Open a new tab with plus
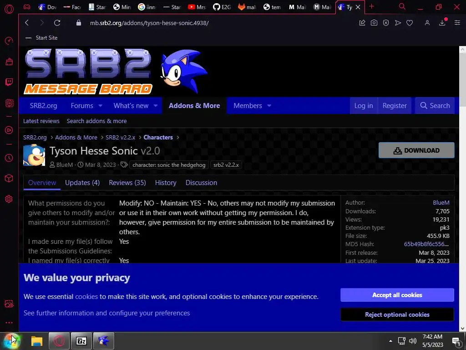Screen dimensions: 466x350 [x=371, y=6]
